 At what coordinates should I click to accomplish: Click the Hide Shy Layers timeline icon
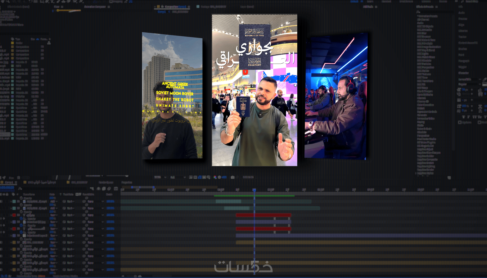click(99, 189)
